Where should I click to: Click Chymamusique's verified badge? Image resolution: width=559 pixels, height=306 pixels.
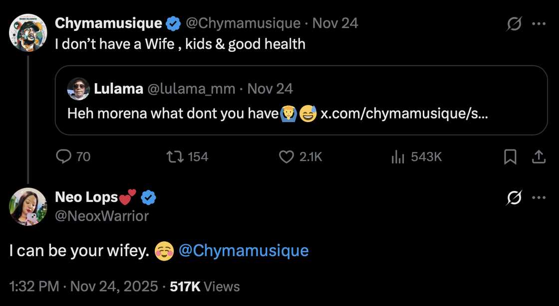click(173, 22)
